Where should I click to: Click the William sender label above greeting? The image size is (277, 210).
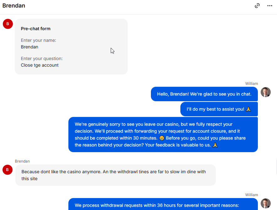coord(251,84)
